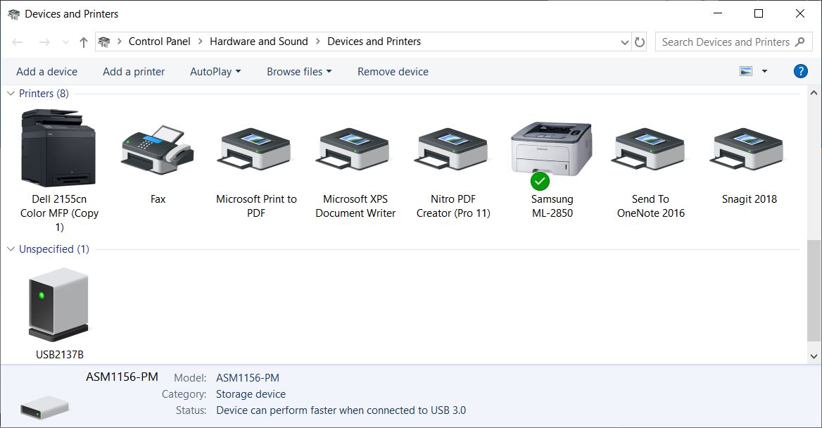Image resolution: width=822 pixels, height=428 pixels.
Task: Click the scroll down arrow
Action: [814, 356]
